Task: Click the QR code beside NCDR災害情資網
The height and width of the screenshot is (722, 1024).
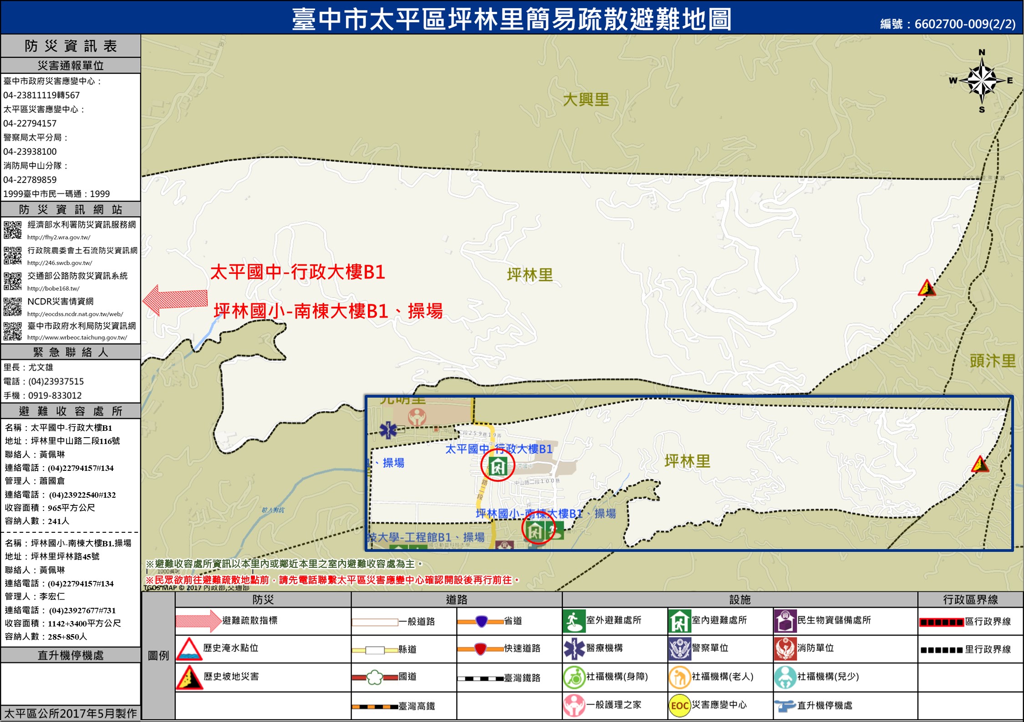Action: coord(13,307)
